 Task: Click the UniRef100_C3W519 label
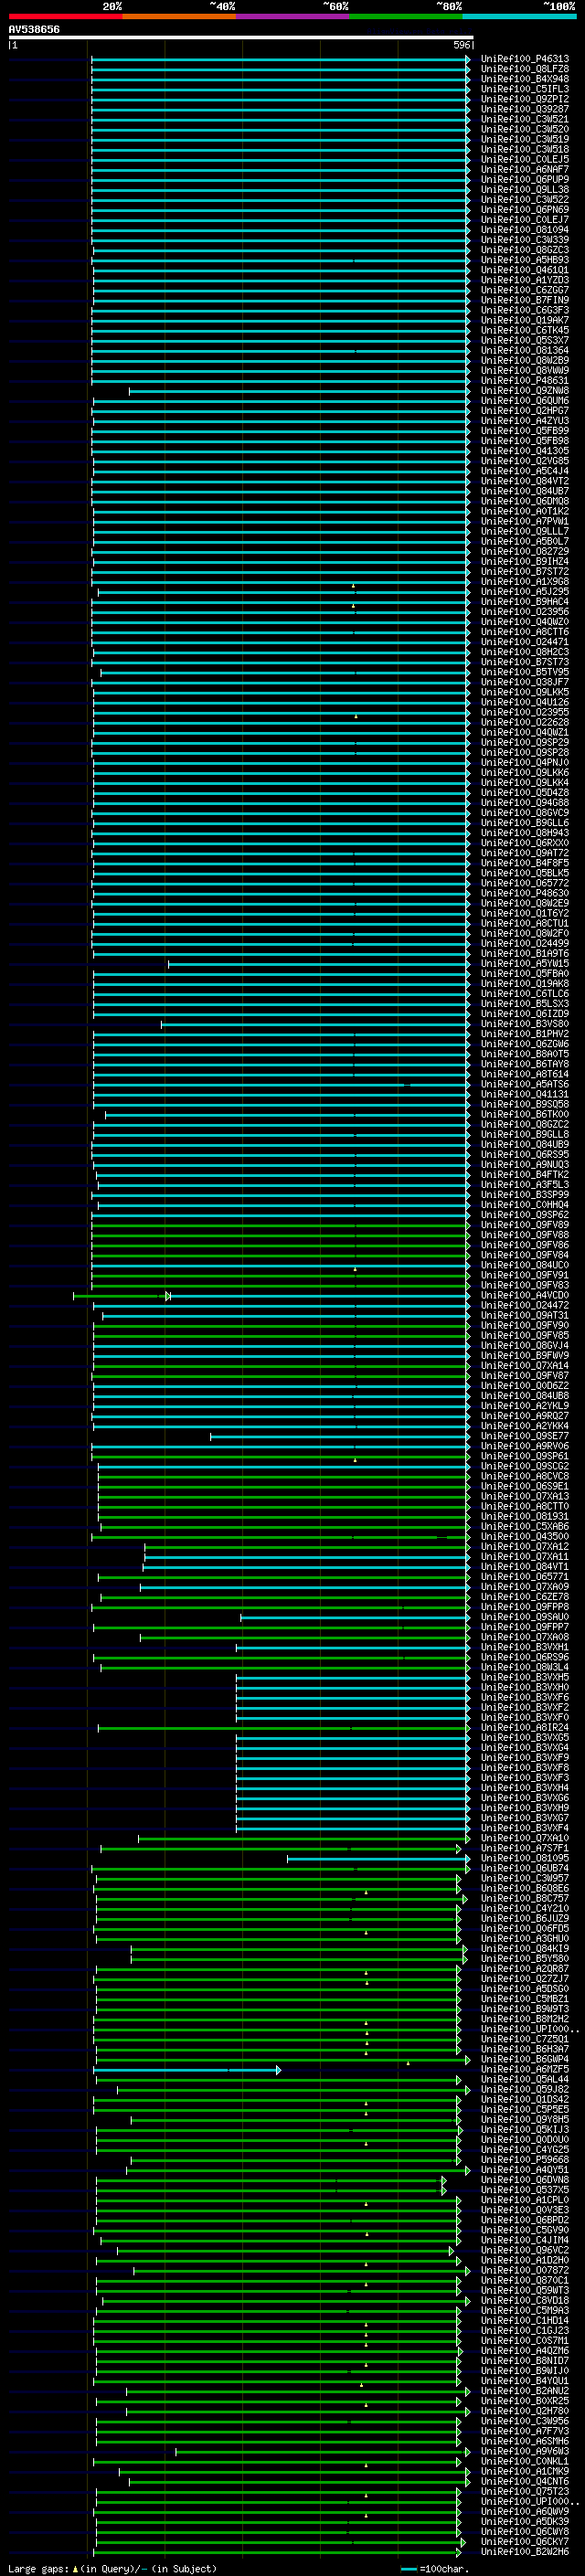click(525, 139)
